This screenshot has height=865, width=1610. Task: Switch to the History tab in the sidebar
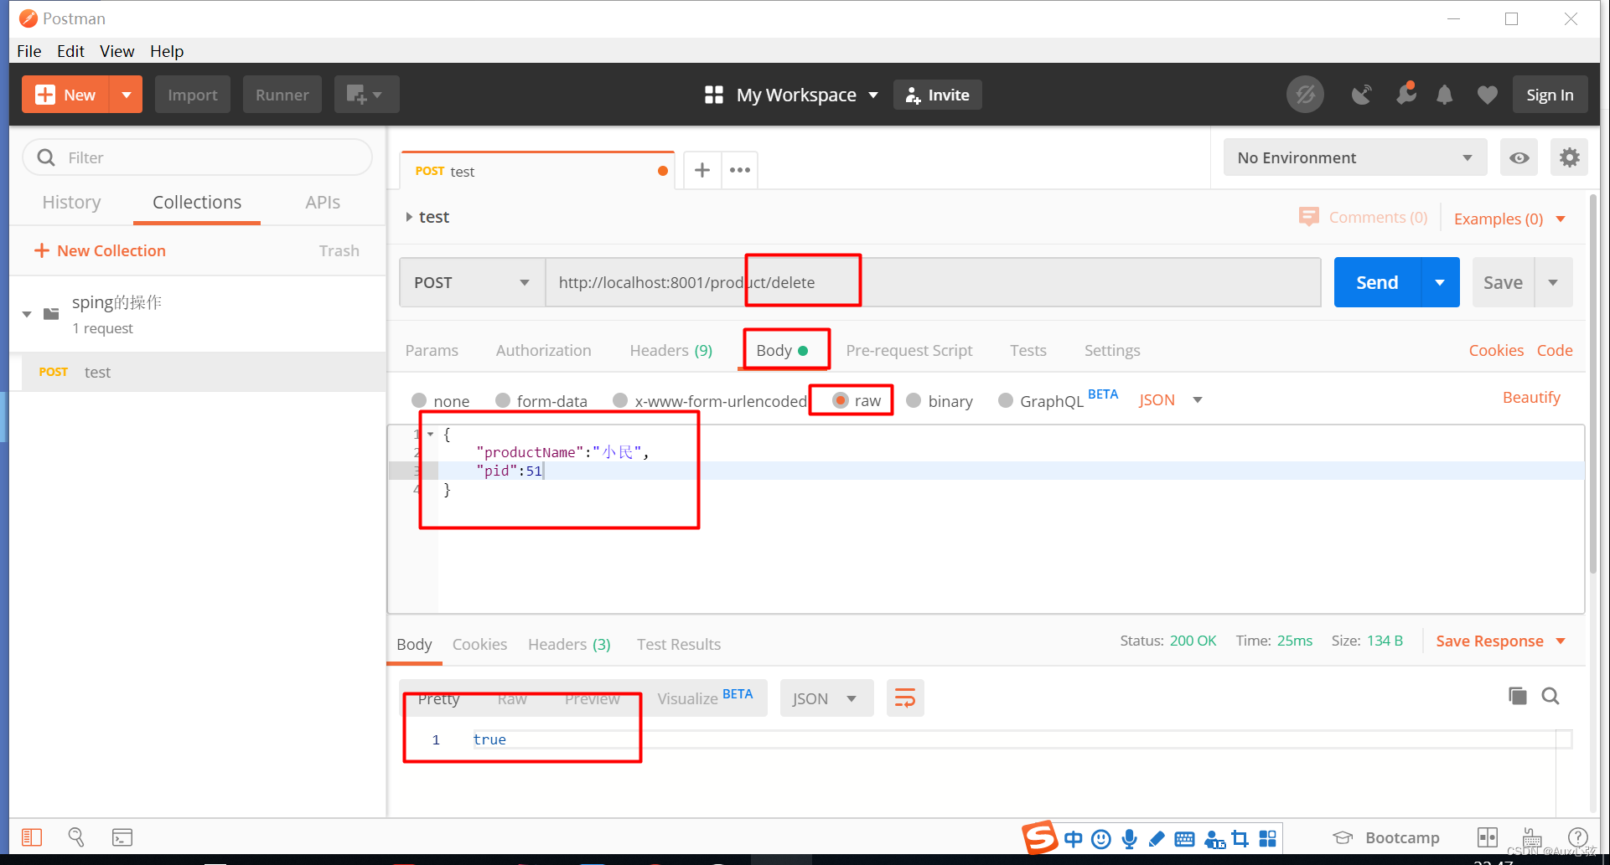pyautogui.click(x=71, y=202)
